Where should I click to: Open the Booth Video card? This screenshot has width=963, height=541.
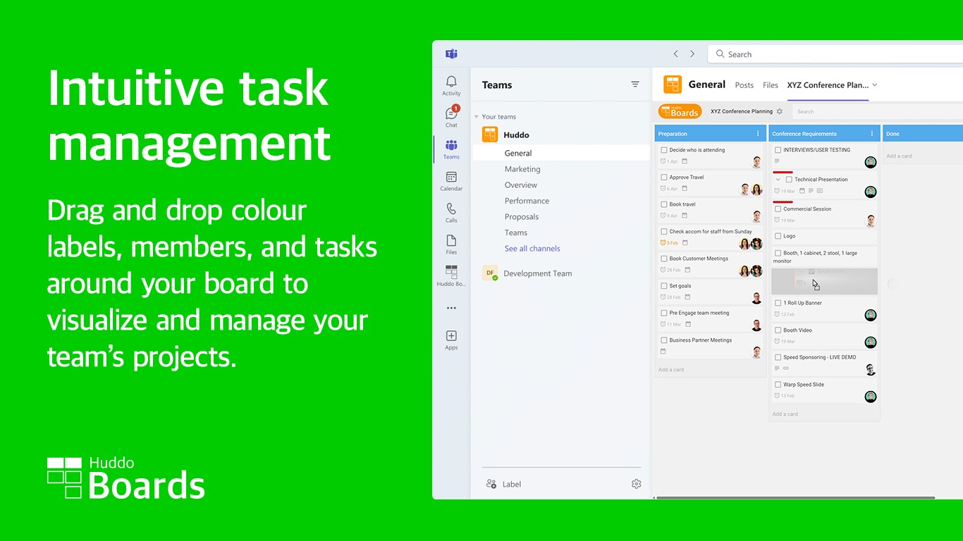[x=824, y=335]
